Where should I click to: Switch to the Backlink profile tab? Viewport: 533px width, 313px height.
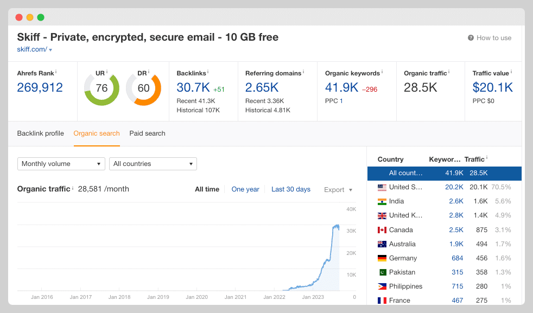point(41,133)
